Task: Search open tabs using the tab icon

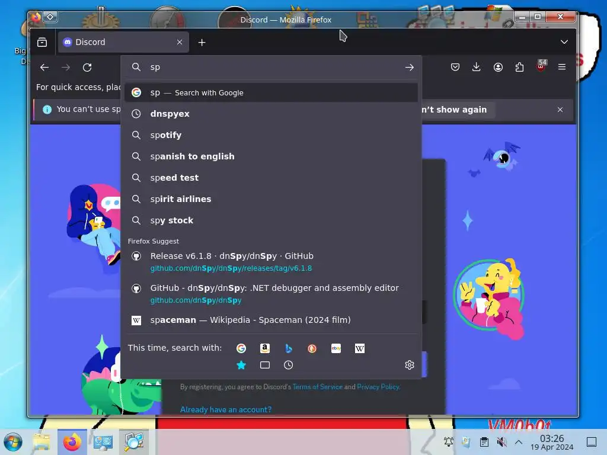Action: 265,365
